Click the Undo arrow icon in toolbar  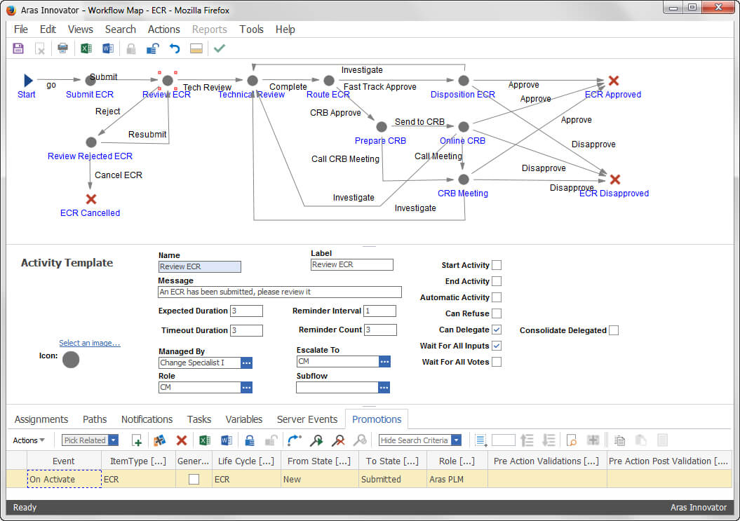[175, 48]
